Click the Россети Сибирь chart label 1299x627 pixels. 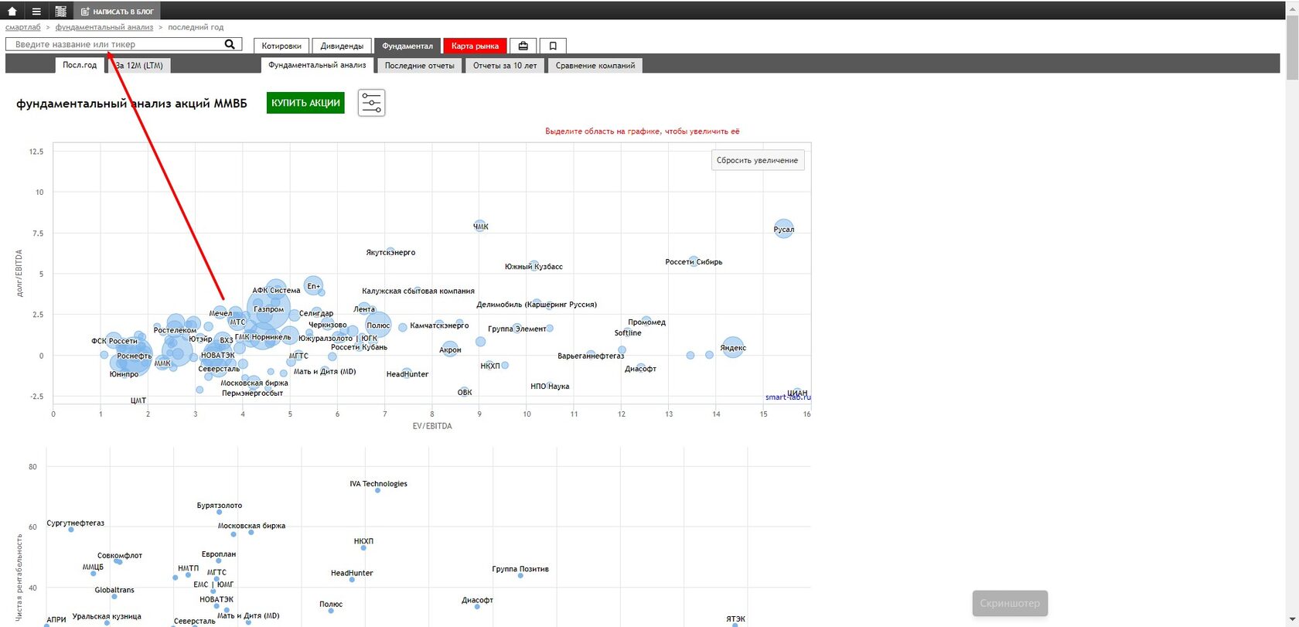tap(694, 262)
